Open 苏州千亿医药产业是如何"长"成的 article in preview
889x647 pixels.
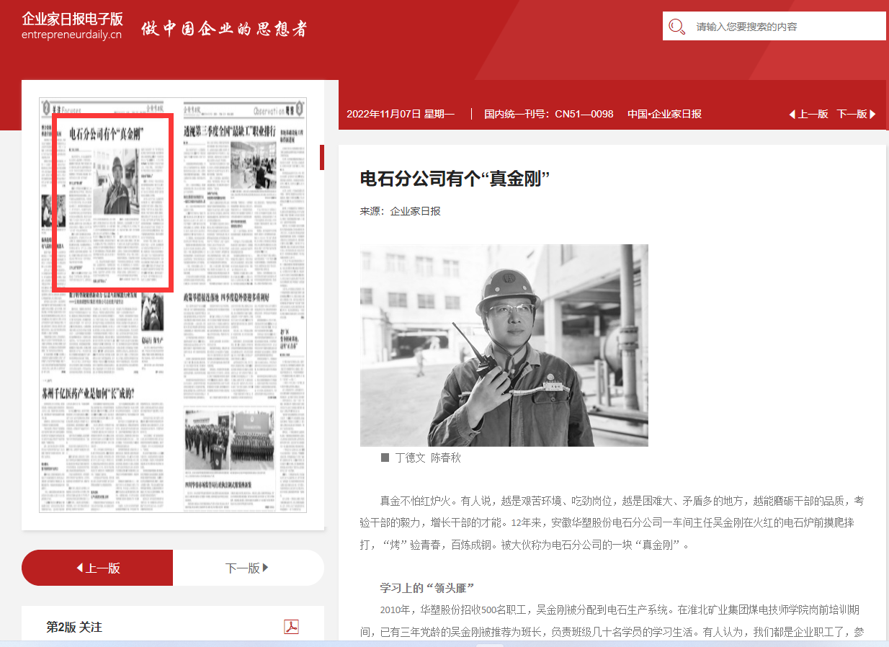coord(88,393)
